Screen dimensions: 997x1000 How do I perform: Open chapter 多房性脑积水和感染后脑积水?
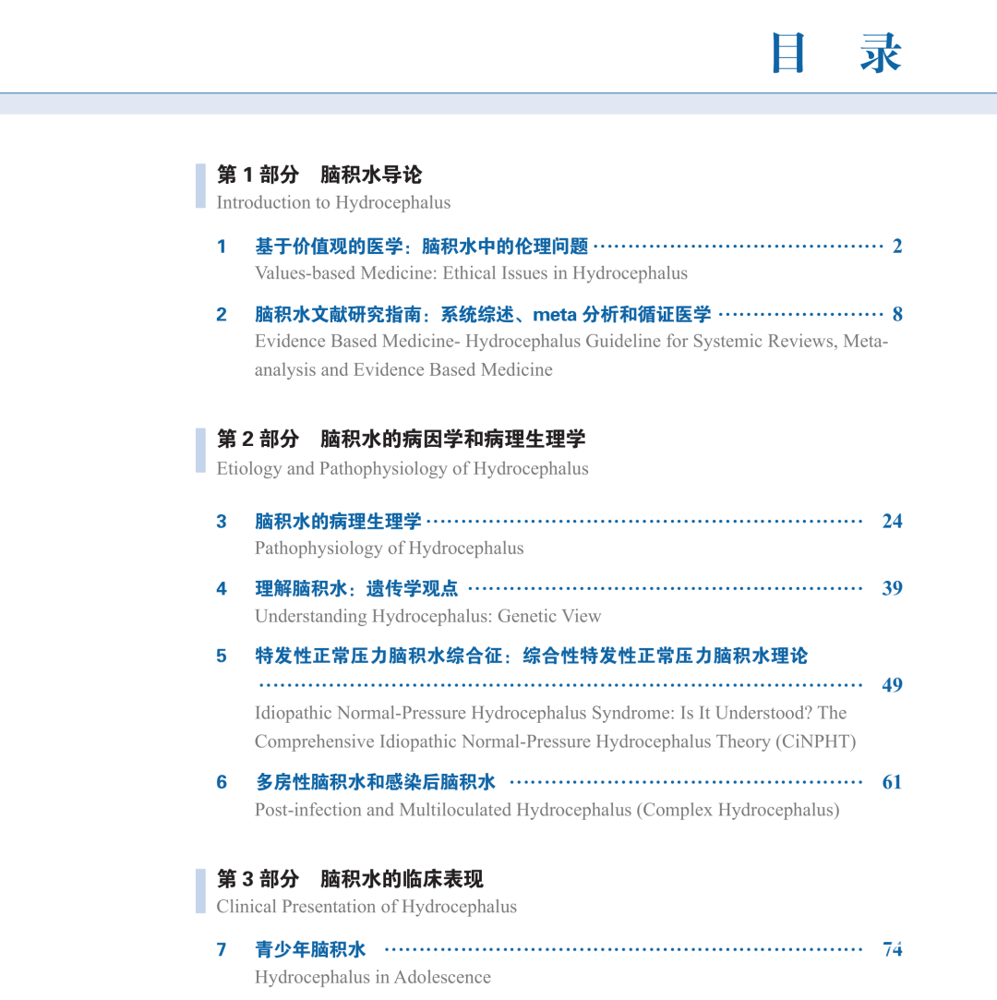(x=376, y=782)
